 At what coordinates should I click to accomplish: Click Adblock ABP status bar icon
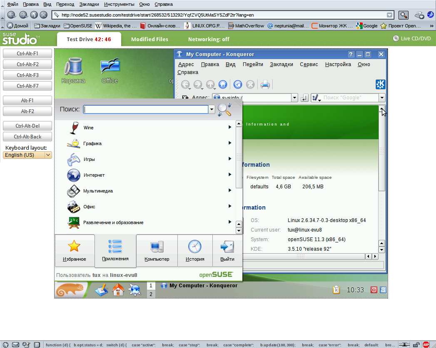[426, 345]
